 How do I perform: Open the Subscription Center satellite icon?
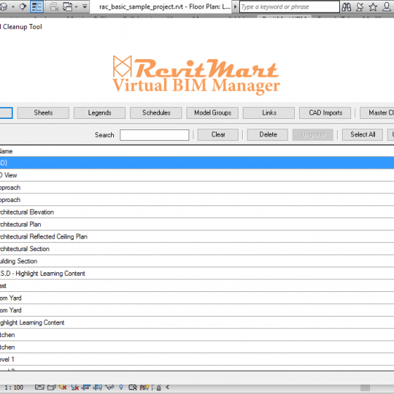pos(360,7)
